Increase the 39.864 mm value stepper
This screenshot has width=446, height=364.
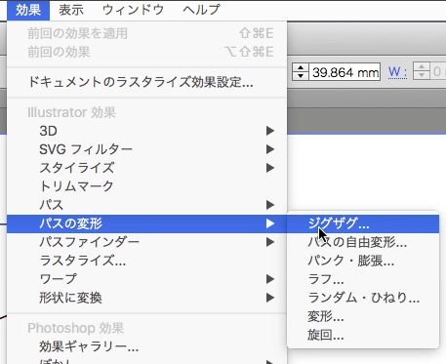click(x=301, y=67)
